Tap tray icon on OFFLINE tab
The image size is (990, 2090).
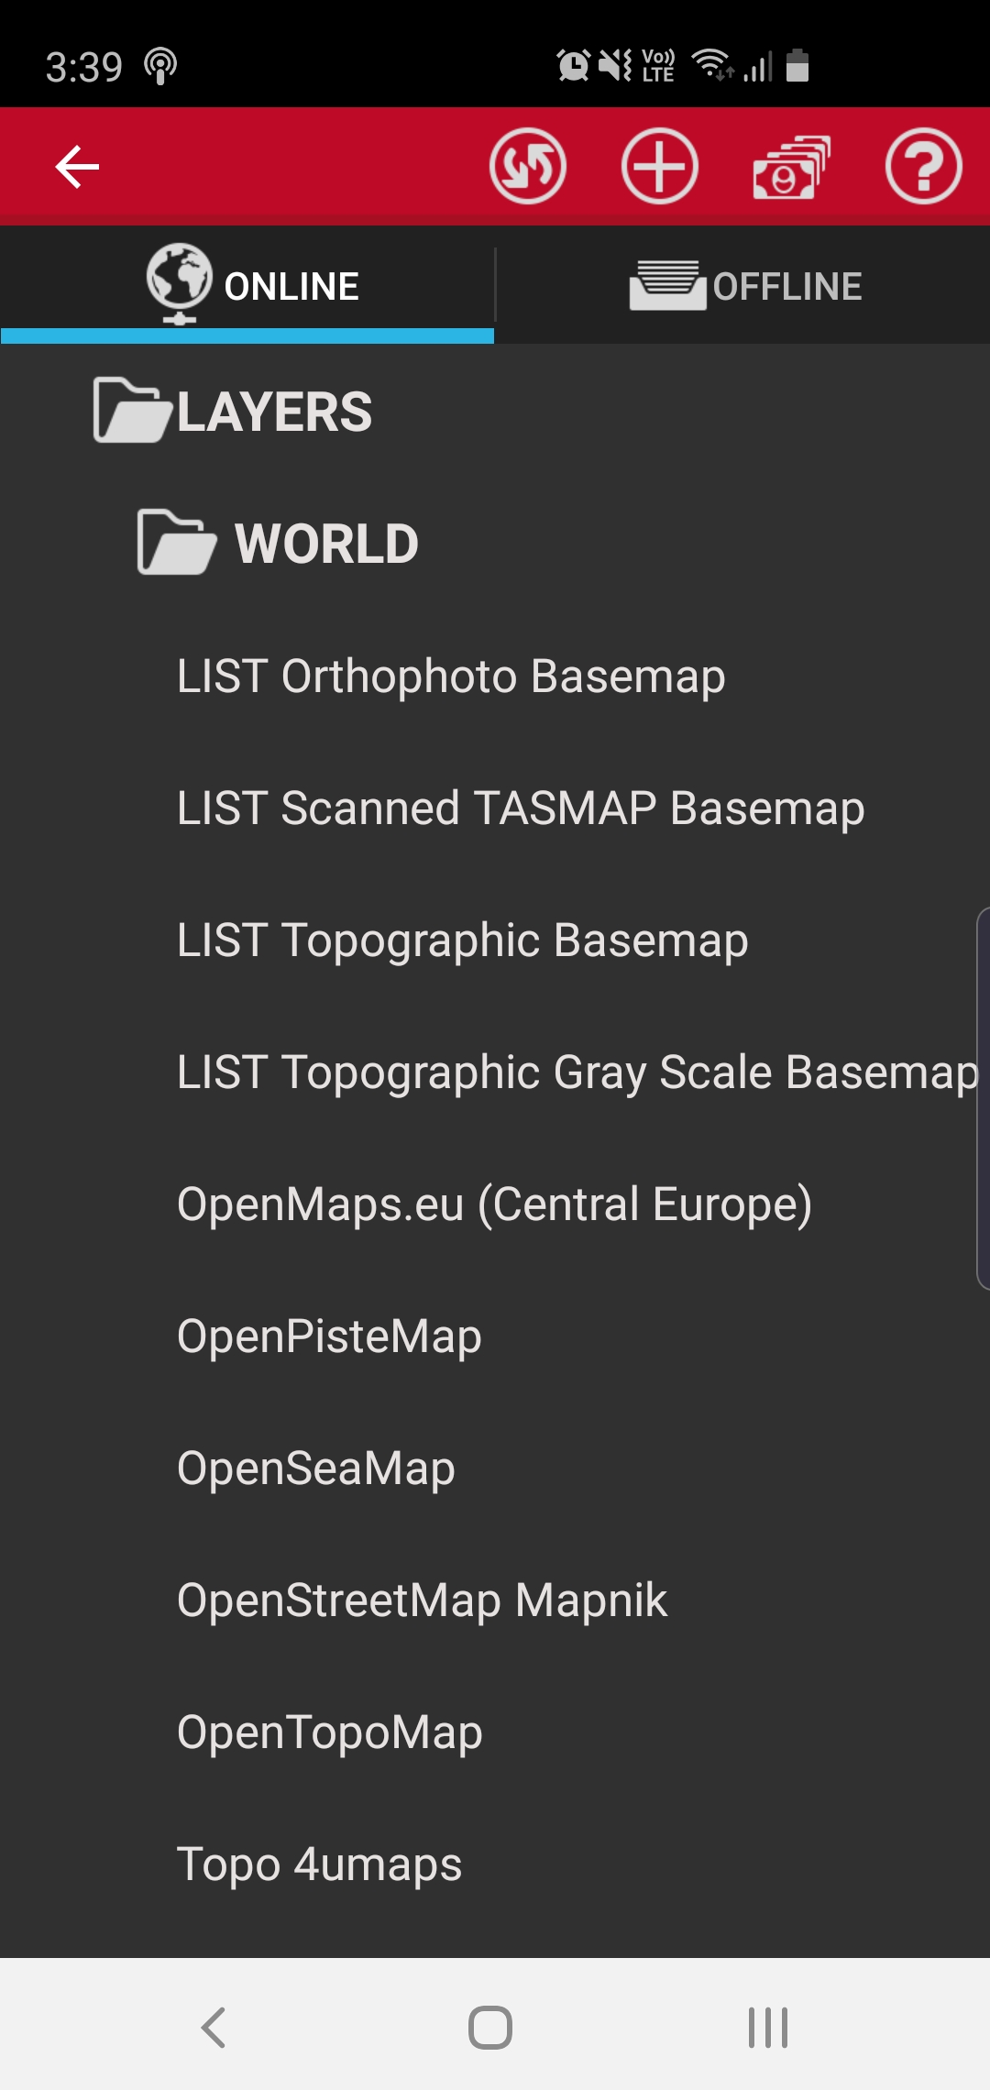667,285
